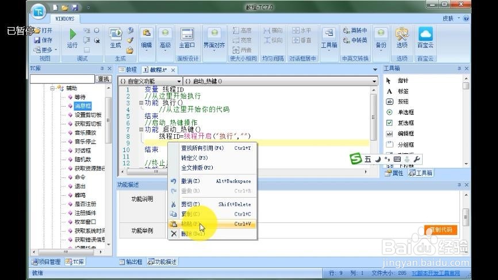The height and width of the screenshot is (280, 498).
Task: Open the TC脚本开发工具官网 link
Action: pyautogui.click(x=436, y=273)
